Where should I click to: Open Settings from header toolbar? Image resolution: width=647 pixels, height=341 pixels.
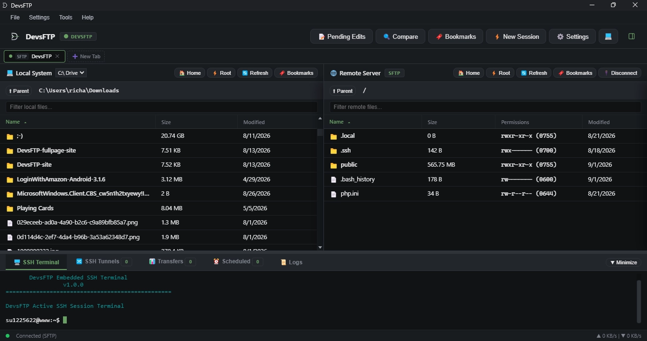tap(572, 36)
